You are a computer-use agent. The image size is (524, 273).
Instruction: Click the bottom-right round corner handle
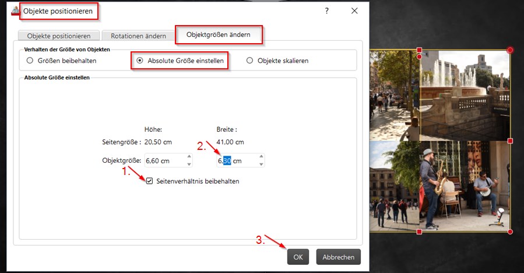[x=511, y=232]
